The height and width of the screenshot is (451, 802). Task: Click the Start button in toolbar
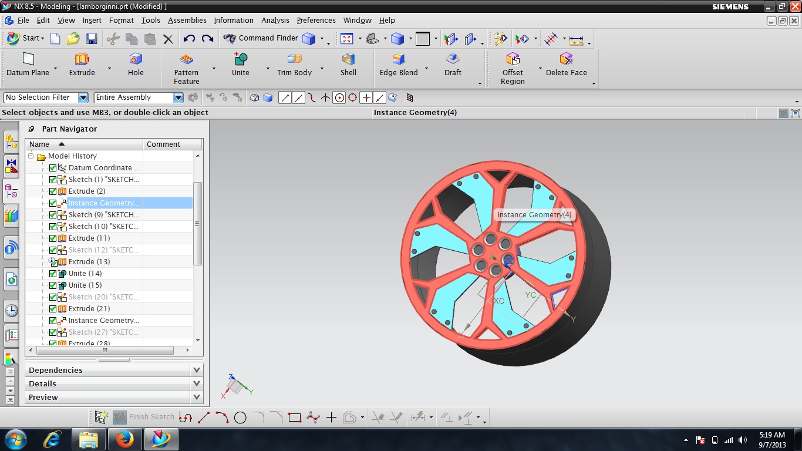pyautogui.click(x=25, y=38)
